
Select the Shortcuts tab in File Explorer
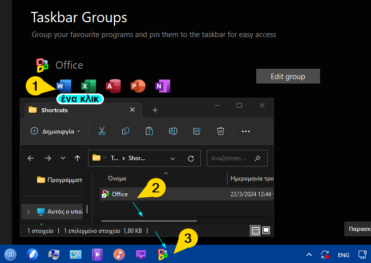tap(83, 110)
